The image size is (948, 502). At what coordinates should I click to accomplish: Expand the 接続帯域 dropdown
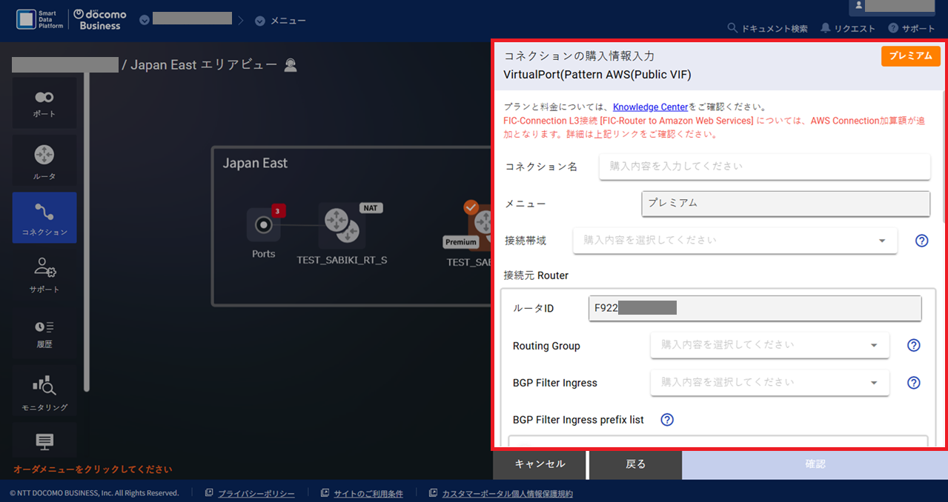click(x=734, y=241)
